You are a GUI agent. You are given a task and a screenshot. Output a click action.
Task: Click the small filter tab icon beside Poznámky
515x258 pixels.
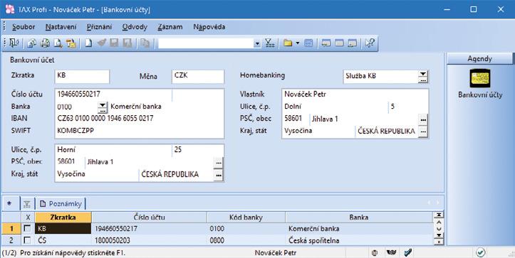tap(27, 204)
